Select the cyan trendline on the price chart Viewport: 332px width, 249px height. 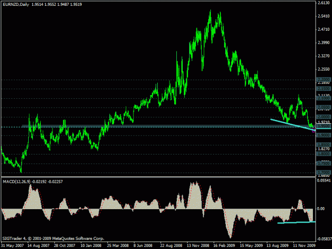(x=292, y=125)
